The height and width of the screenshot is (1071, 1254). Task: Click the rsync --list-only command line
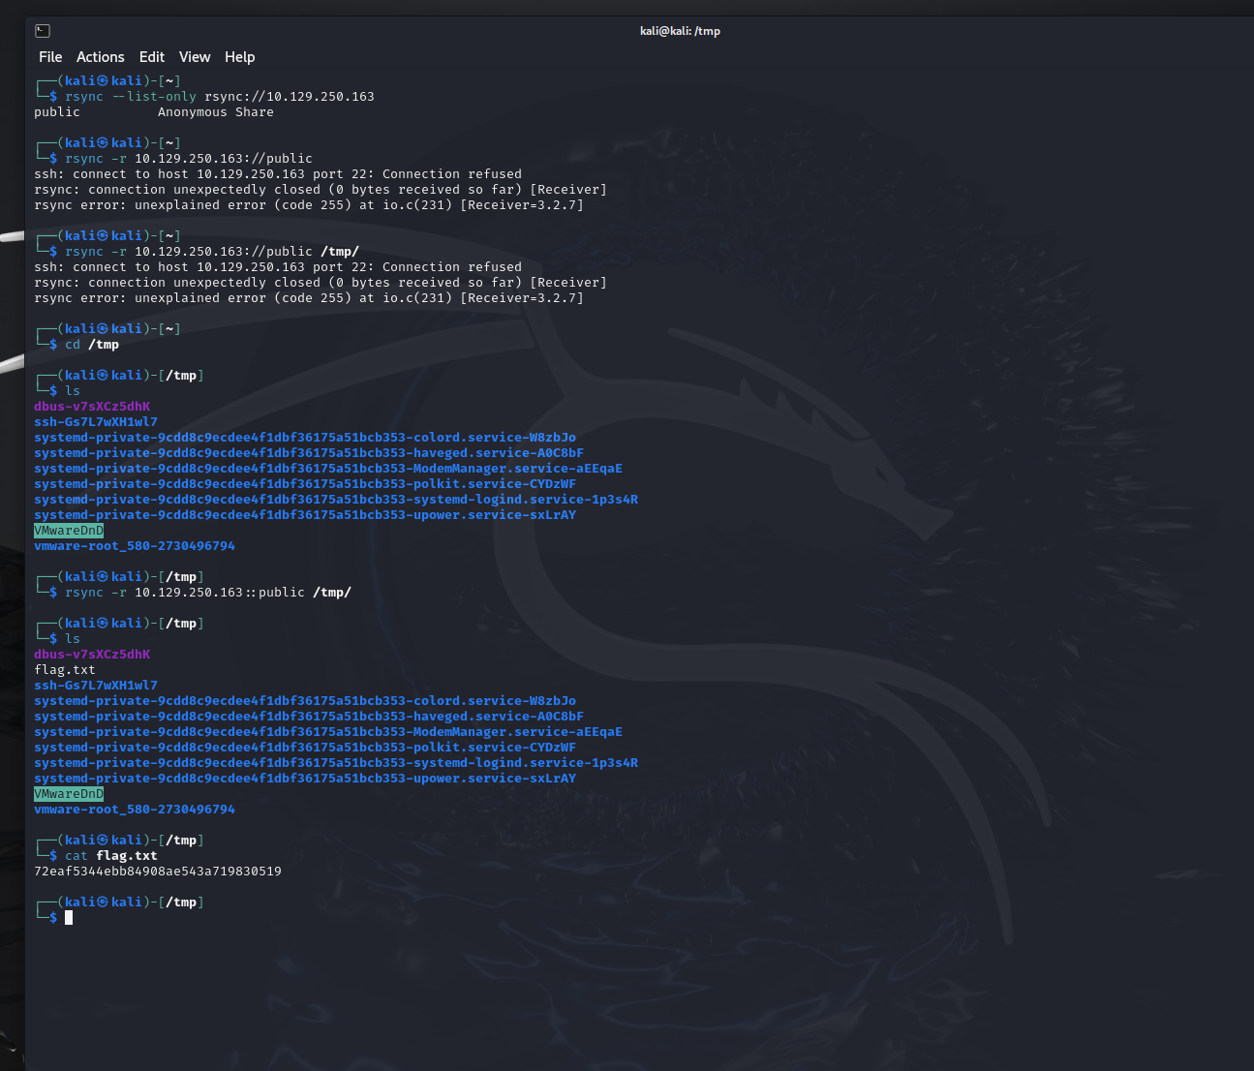(220, 97)
